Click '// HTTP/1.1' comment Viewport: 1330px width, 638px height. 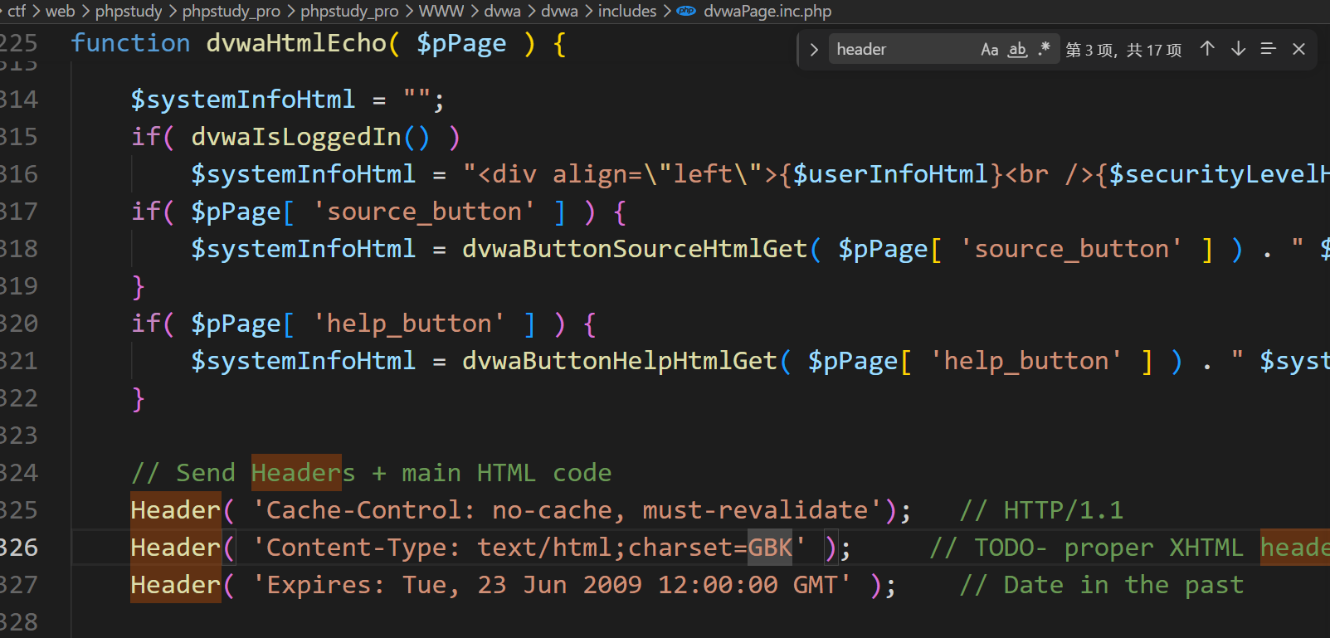1042,510
